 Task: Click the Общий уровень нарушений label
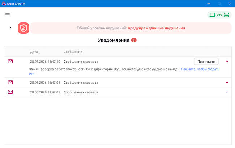click(x=102, y=28)
